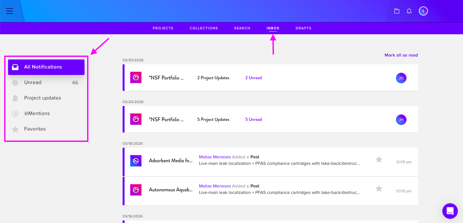
Task: Open the folder icon in header
Action: [x=397, y=11]
